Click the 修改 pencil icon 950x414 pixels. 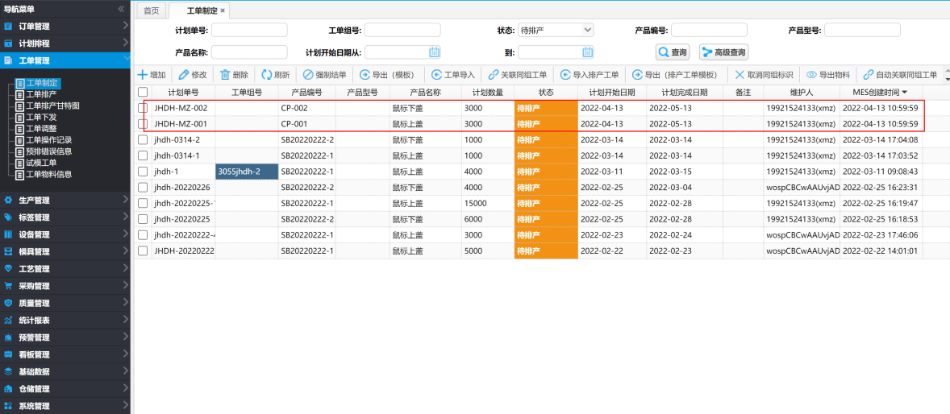[x=184, y=75]
